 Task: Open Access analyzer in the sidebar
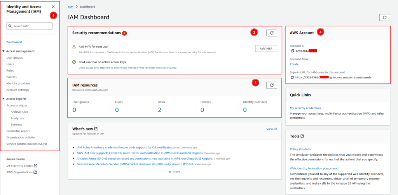17,106
